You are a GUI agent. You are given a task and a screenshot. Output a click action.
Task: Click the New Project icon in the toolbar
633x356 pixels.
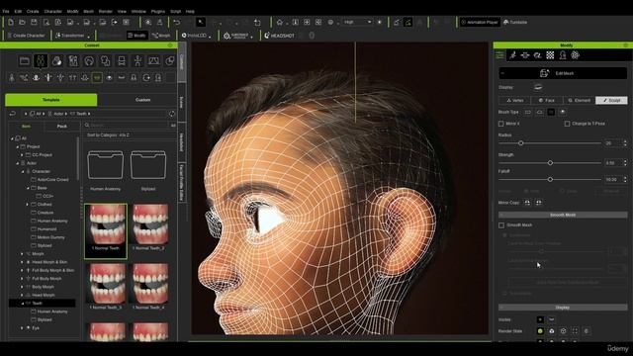coord(11,22)
